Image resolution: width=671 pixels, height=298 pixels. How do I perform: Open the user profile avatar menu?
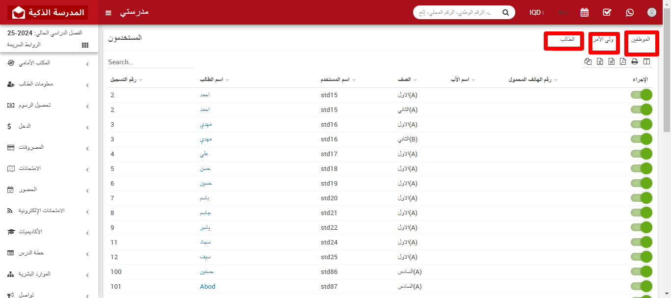click(x=652, y=12)
